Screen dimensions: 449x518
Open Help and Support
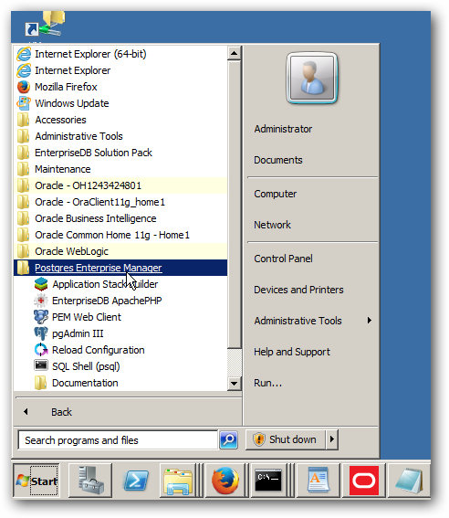[292, 352]
